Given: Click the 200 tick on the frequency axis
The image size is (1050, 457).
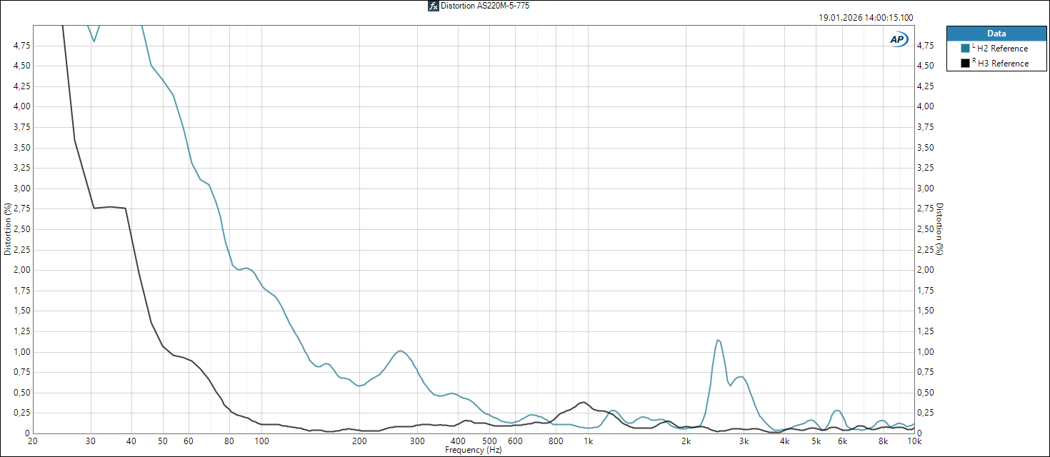Looking at the screenshot, I should coord(359,441).
